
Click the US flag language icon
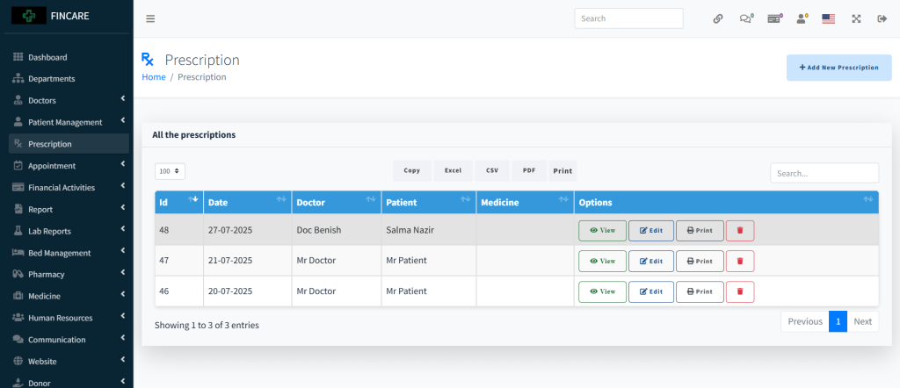(x=828, y=18)
